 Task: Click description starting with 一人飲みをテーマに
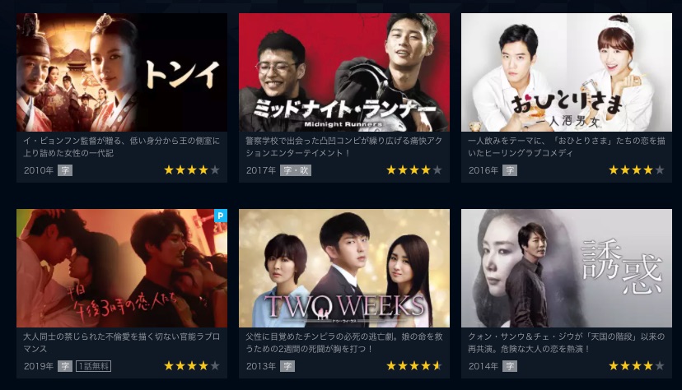tap(567, 146)
